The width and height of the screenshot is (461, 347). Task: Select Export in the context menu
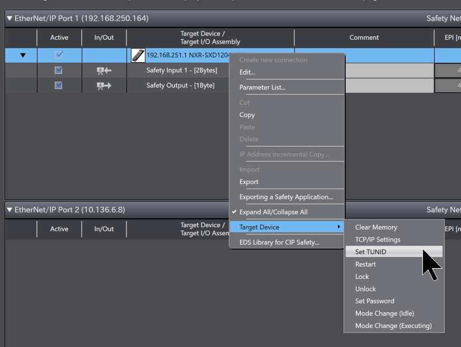(249, 182)
